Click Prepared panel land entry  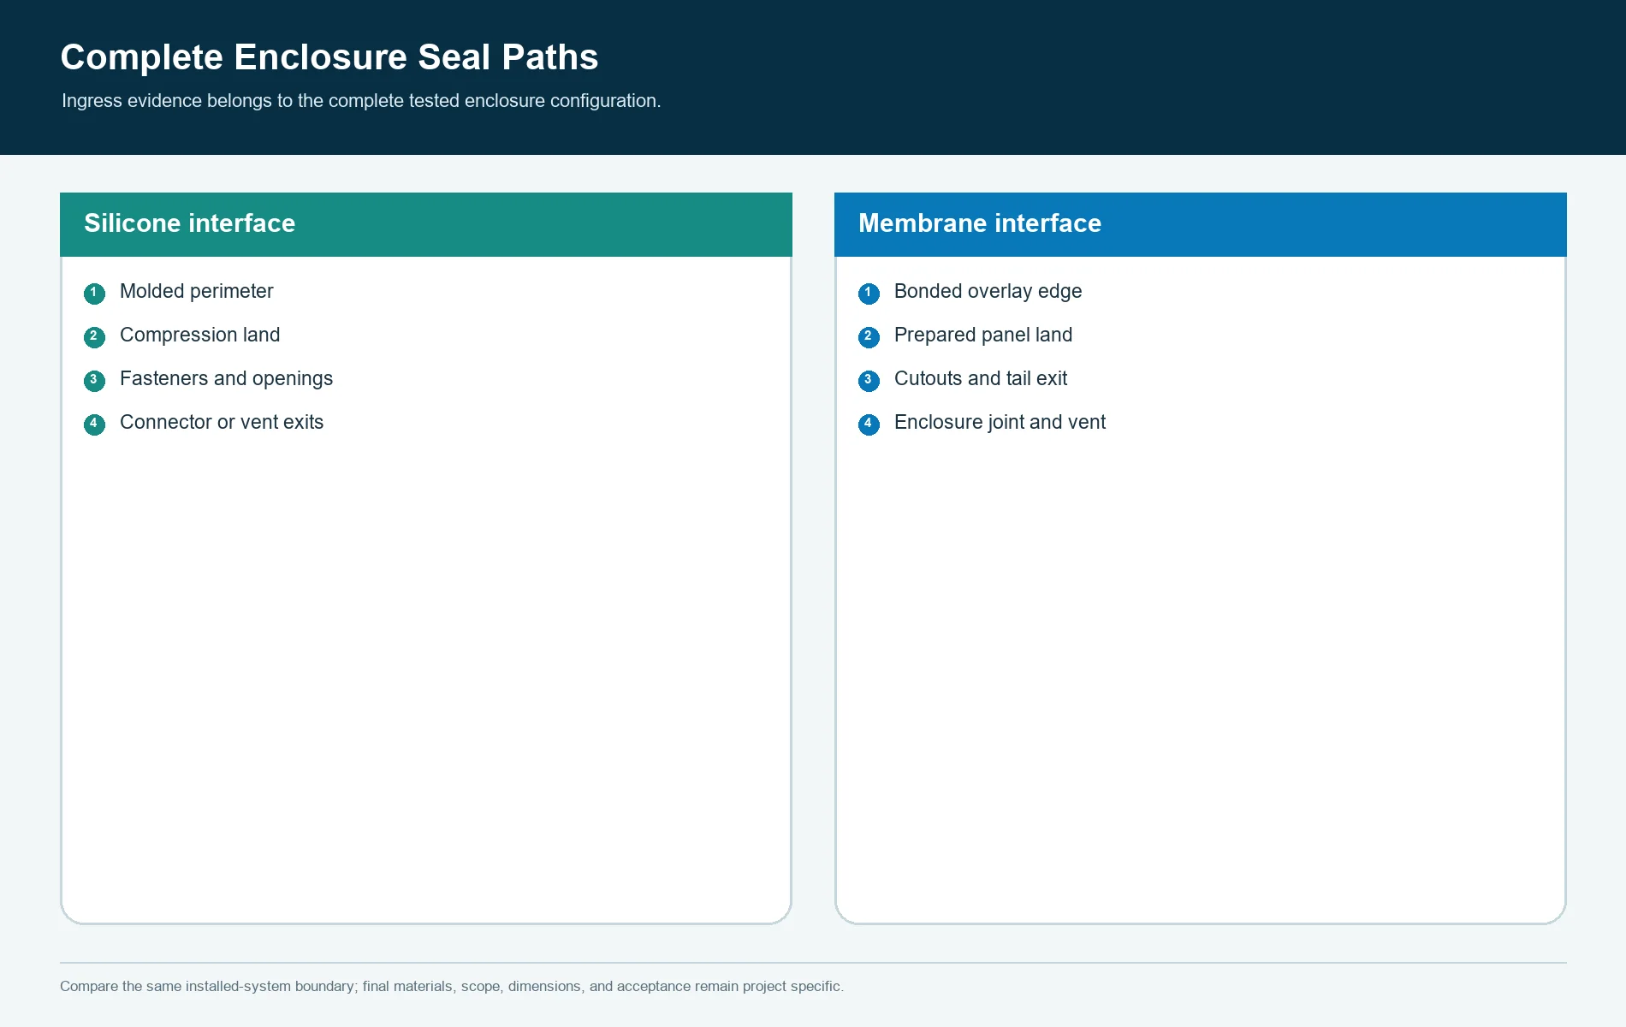[982, 335]
